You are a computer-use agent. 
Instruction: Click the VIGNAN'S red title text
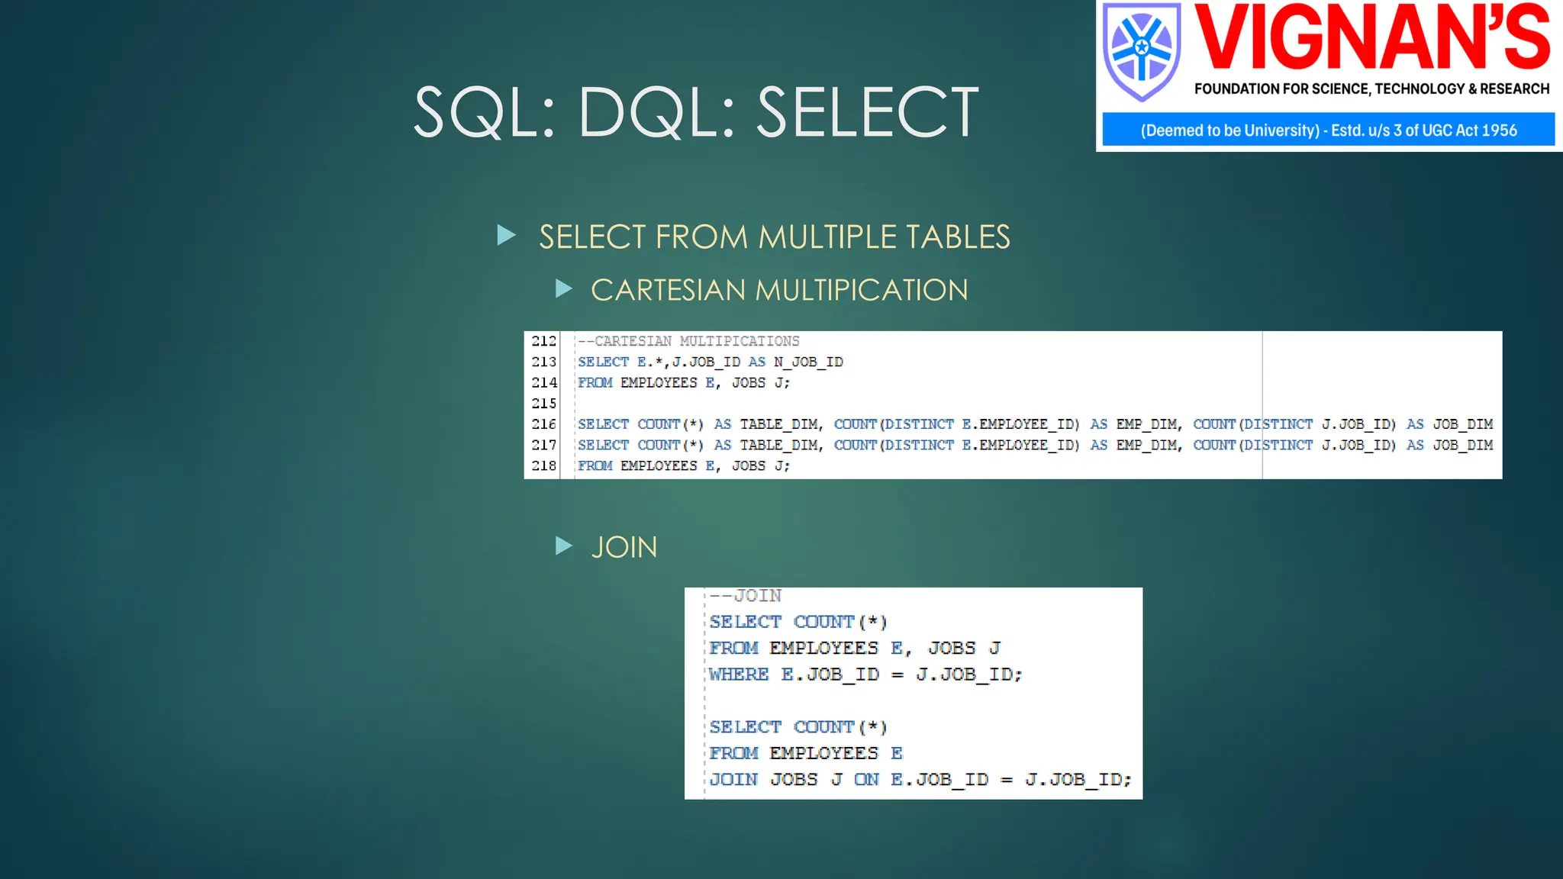click(1372, 37)
